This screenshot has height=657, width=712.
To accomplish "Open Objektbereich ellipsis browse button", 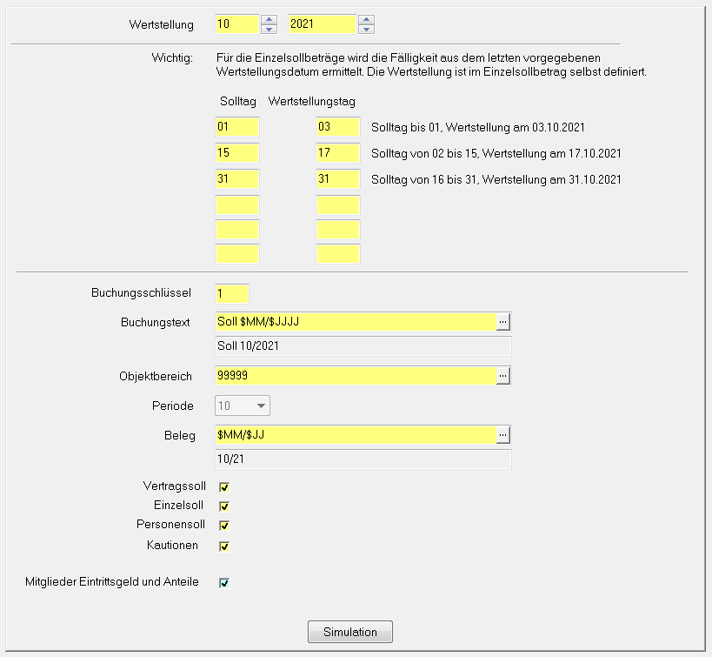I will (x=502, y=375).
